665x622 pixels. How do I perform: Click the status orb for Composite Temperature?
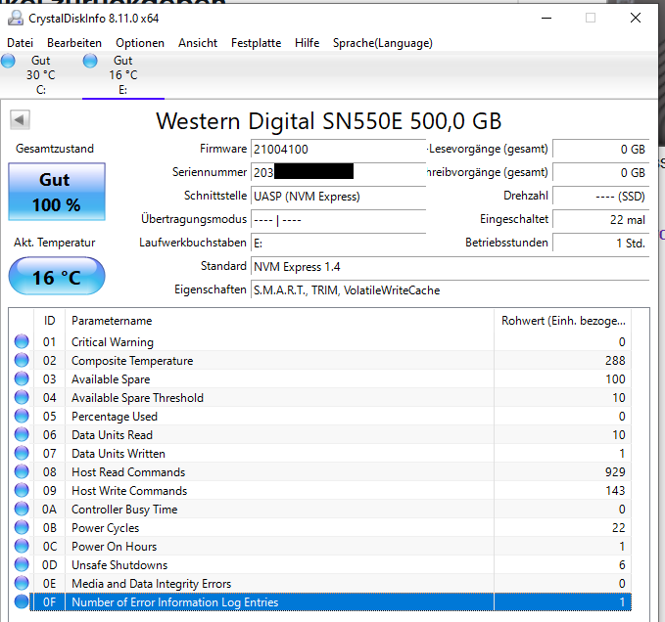[22, 360]
